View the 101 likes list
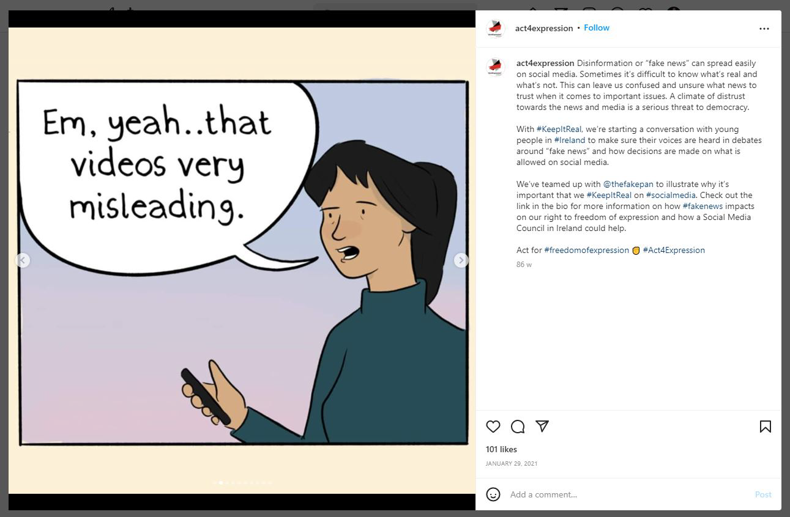 pos(501,450)
